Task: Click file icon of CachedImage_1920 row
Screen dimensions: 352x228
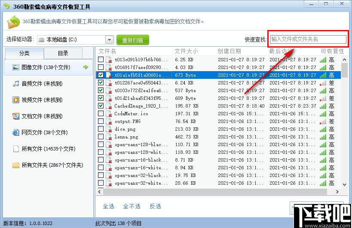Action: pyautogui.click(x=109, y=106)
